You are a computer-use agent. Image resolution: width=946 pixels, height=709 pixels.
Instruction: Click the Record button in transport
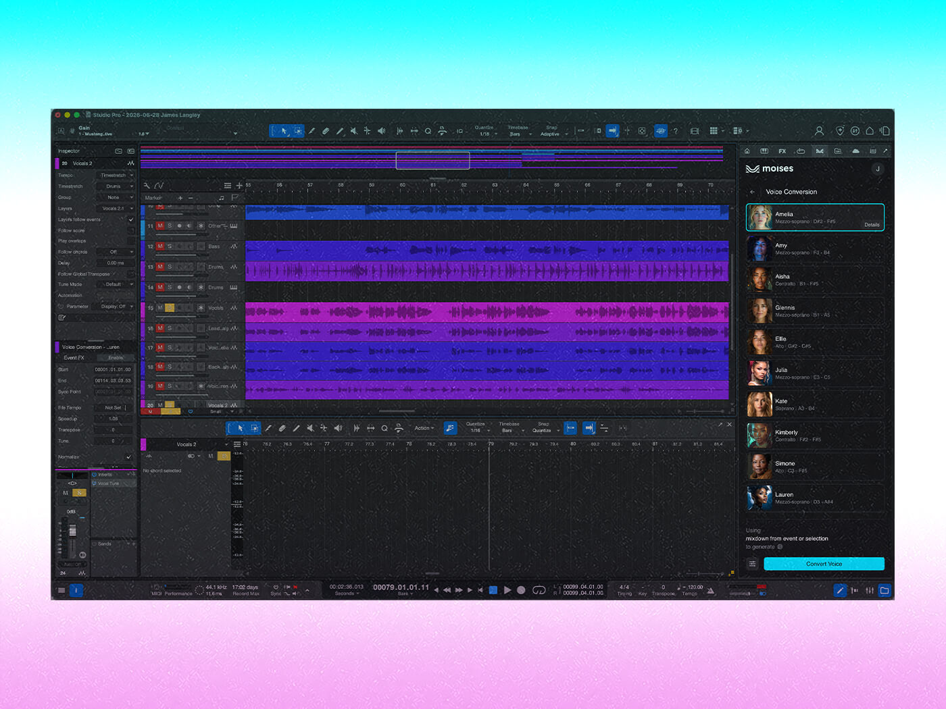coord(521,590)
